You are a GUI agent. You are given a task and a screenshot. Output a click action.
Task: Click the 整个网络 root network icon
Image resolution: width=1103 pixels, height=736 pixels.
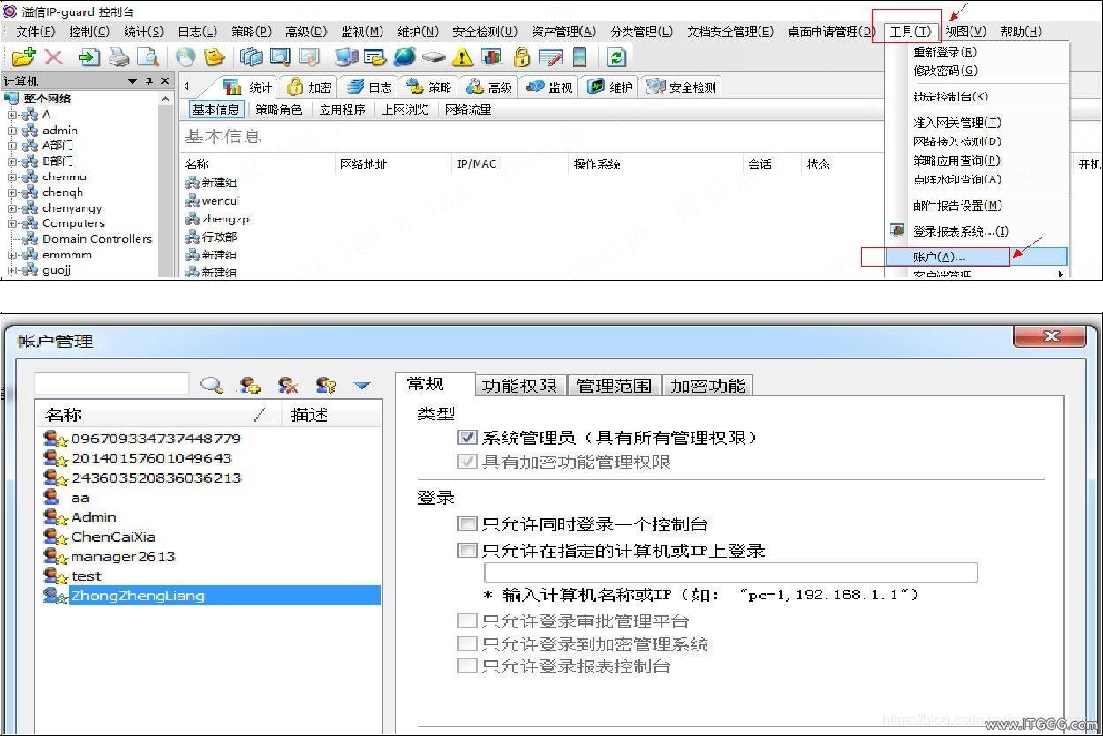[11, 99]
